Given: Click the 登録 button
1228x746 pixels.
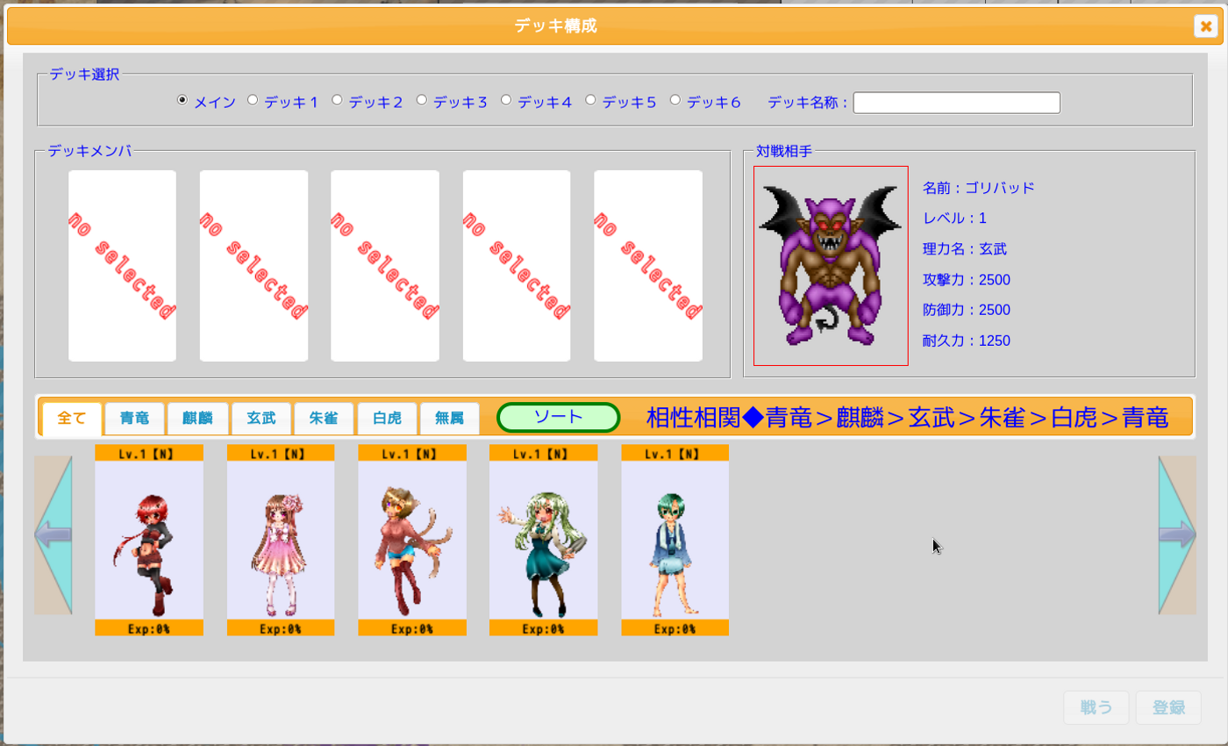Looking at the screenshot, I should tap(1168, 707).
